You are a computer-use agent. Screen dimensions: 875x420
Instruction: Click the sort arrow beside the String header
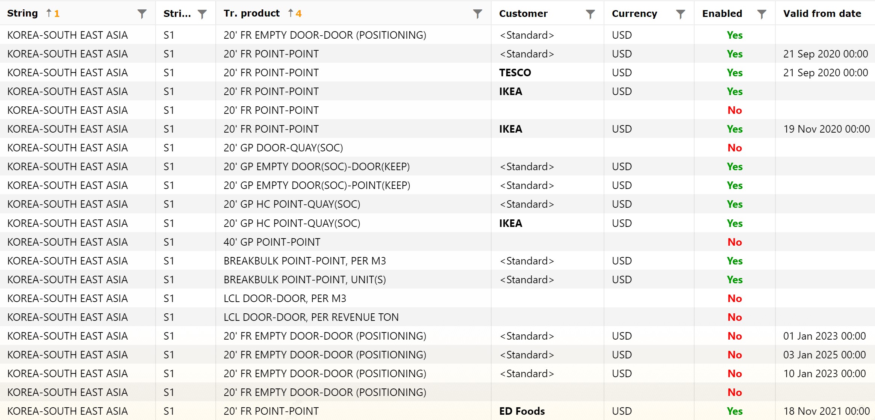pyautogui.click(x=49, y=13)
